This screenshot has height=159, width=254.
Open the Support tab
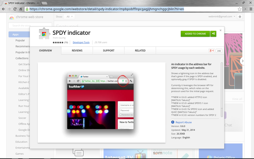point(109,50)
